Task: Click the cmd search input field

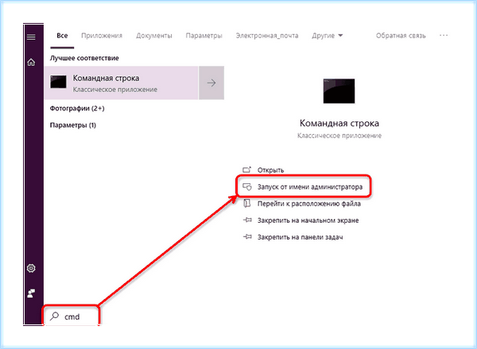Action: 71,316
